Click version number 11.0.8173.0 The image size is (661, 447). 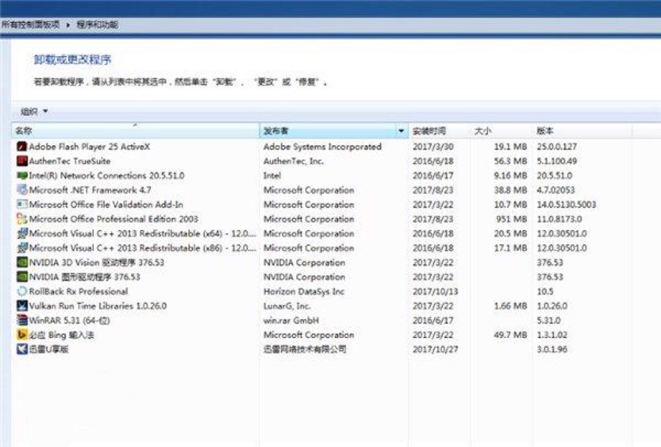pyautogui.click(x=559, y=219)
